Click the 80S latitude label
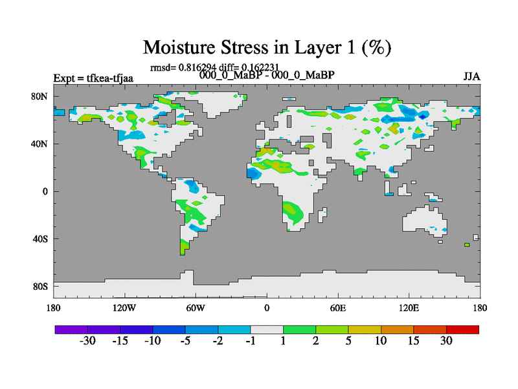Screen dimensions: 518x389 (x=40, y=287)
